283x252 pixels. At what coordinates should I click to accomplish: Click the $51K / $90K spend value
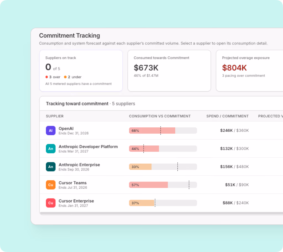pos(237,185)
